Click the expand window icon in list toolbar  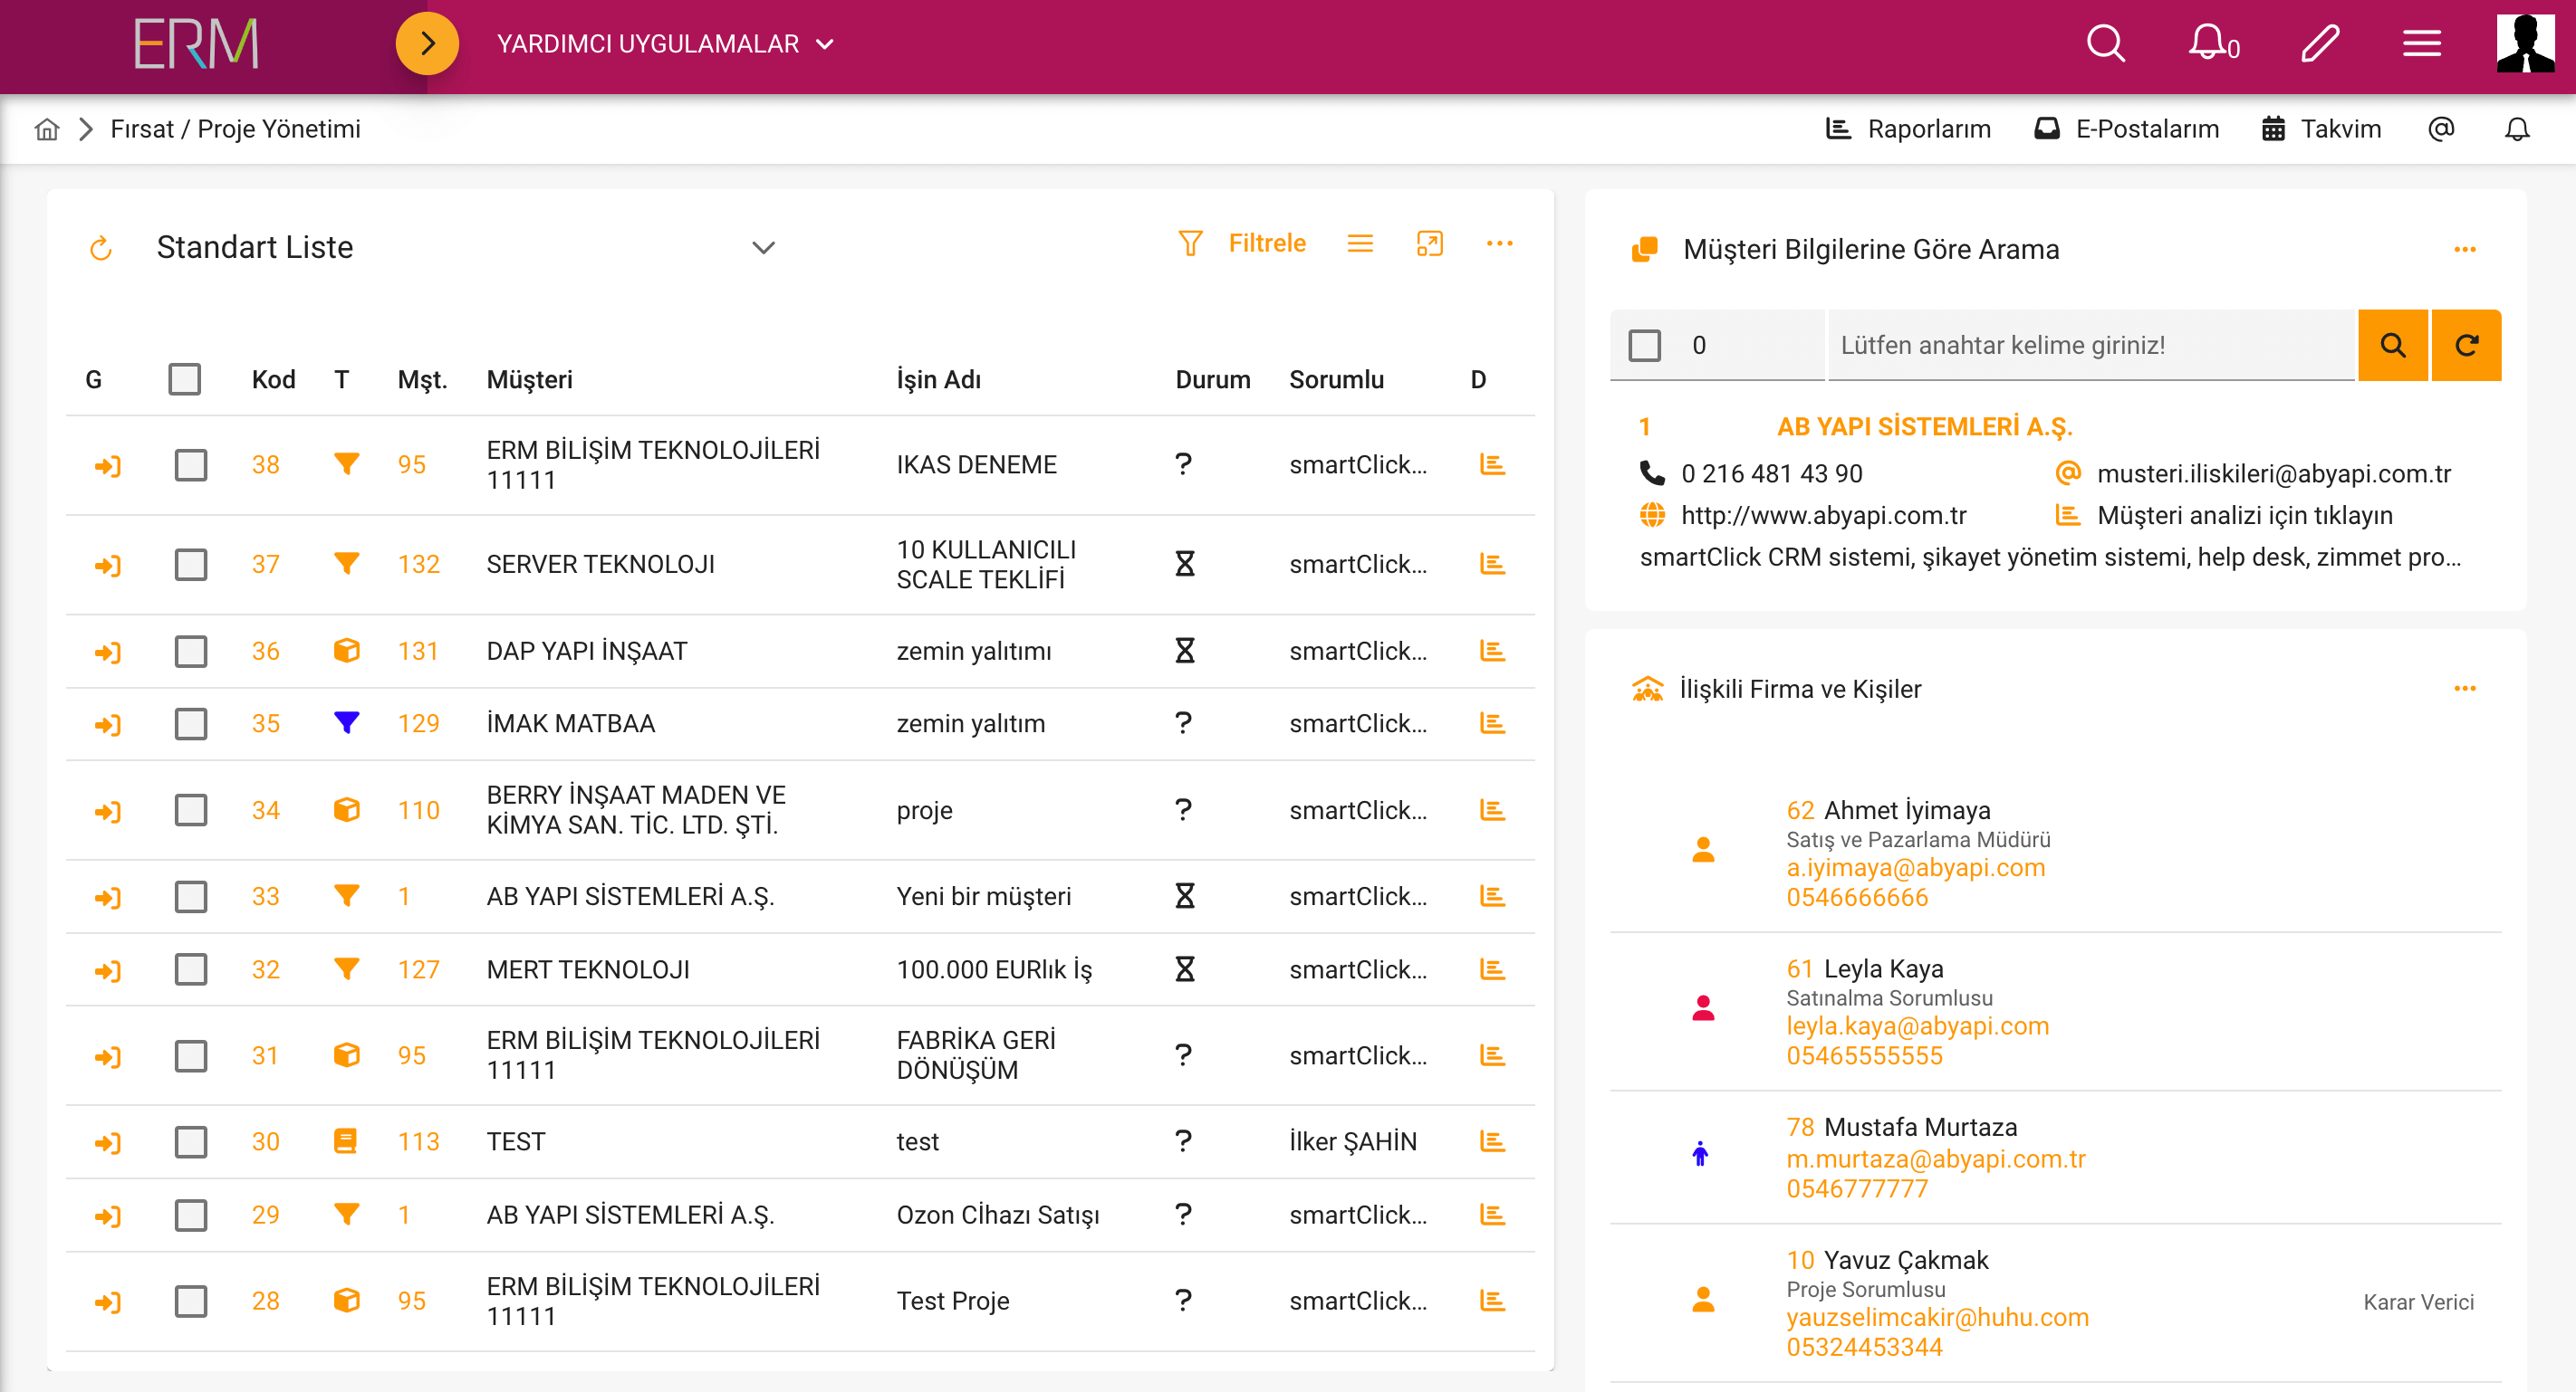click(x=1429, y=243)
